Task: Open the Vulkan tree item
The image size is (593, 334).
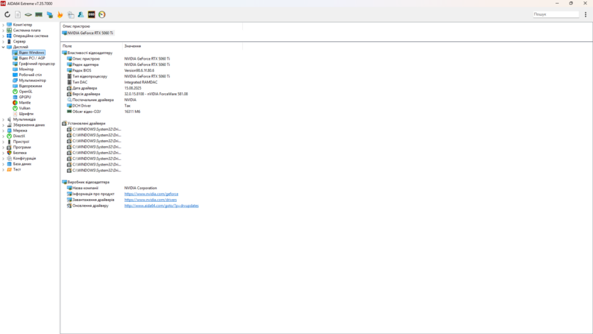Action: pos(24,108)
